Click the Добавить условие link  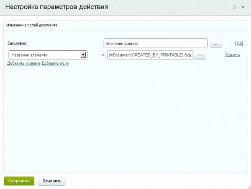click(x=23, y=63)
